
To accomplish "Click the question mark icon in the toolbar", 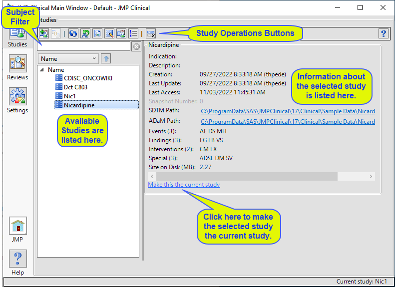I will pyautogui.click(x=384, y=33).
